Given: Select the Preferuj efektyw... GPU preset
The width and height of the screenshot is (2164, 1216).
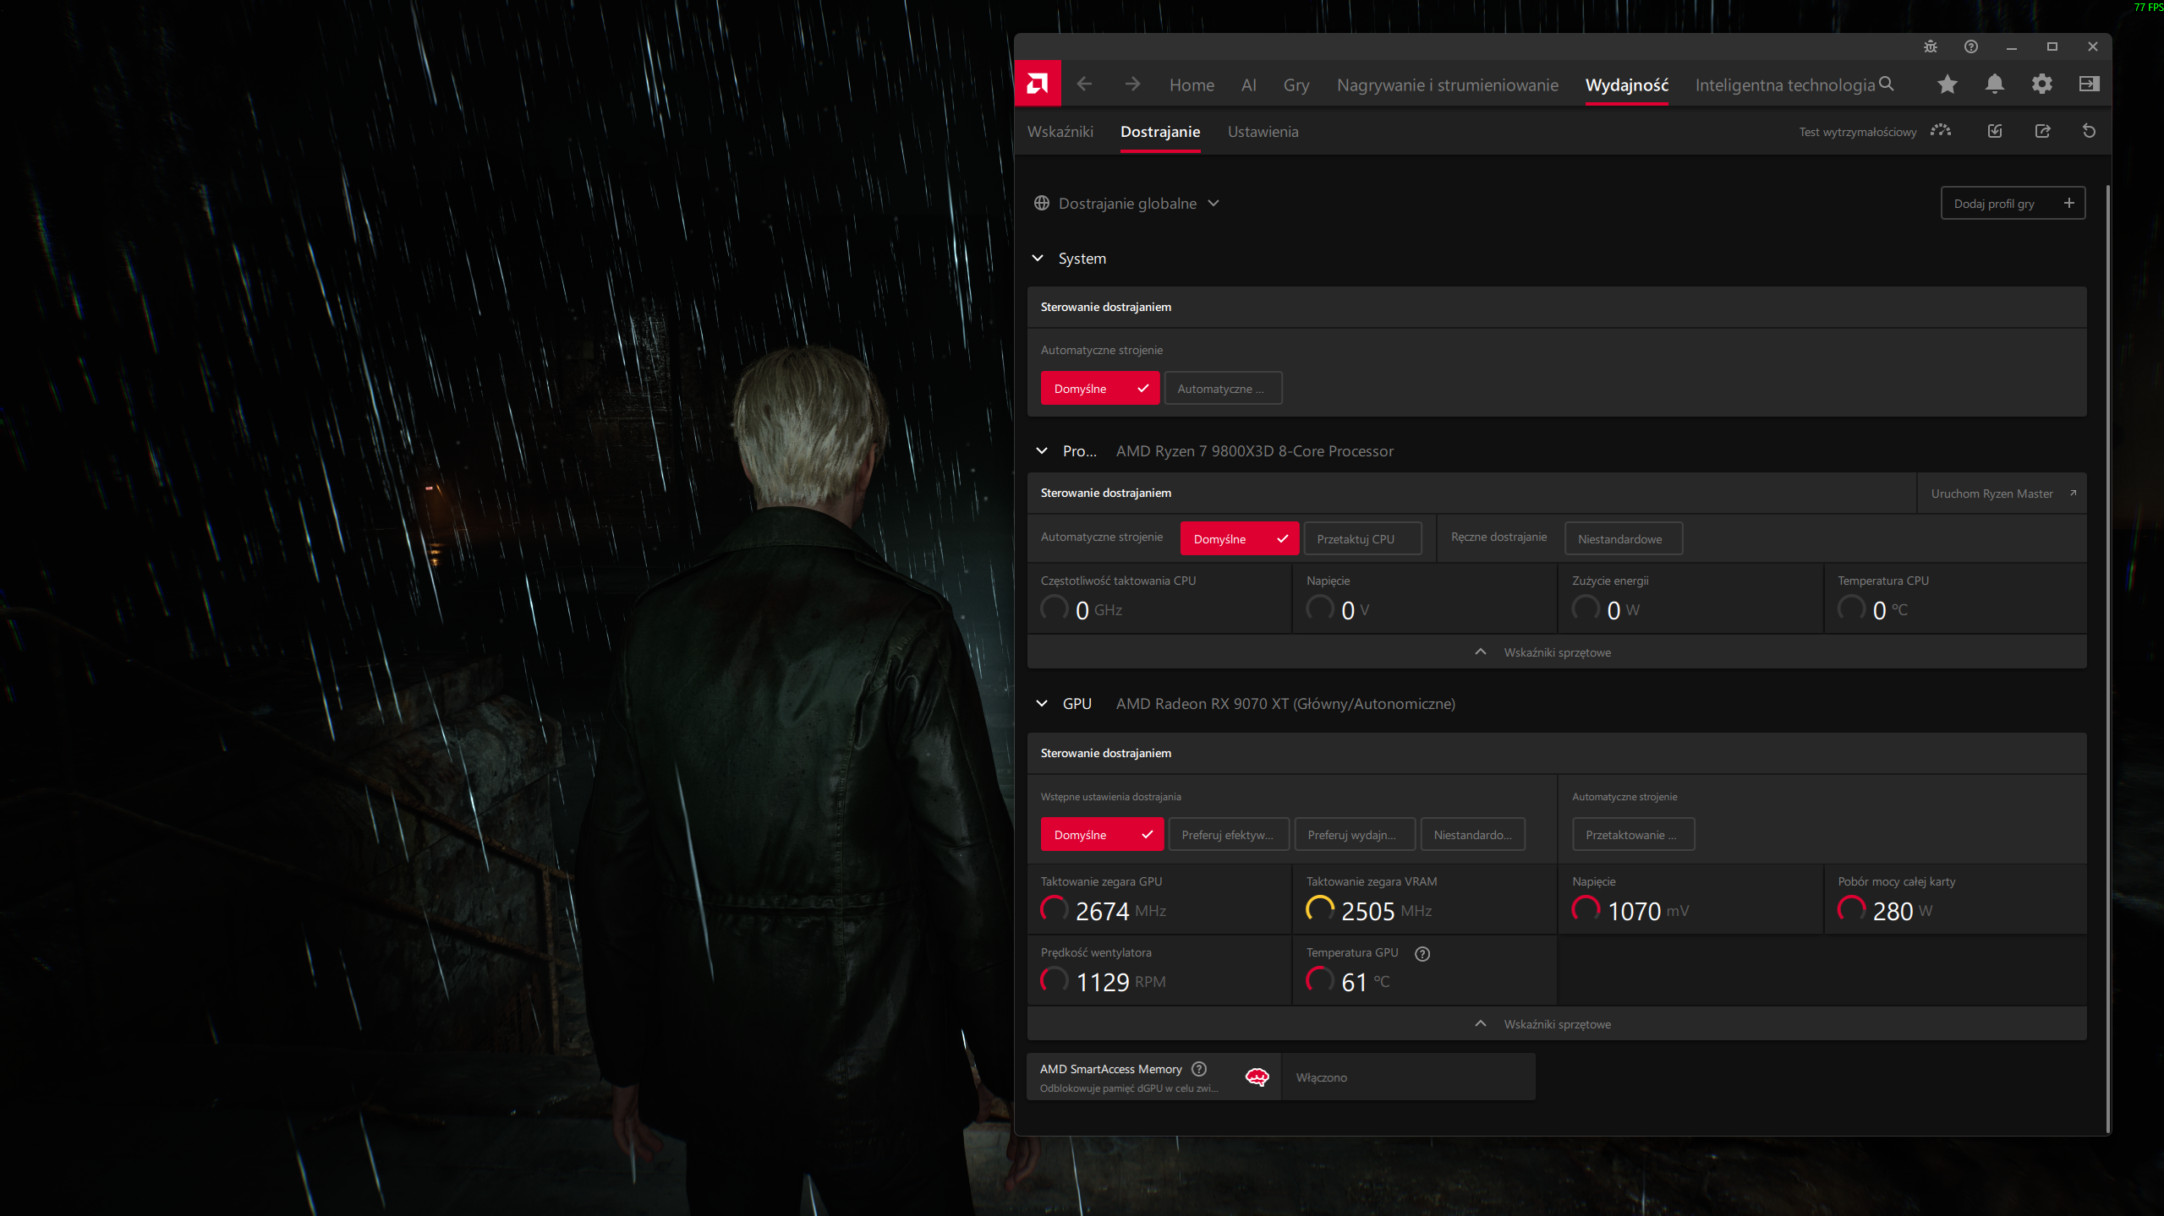Looking at the screenshot, I should pyautogui.click(x=1229, y=835).
